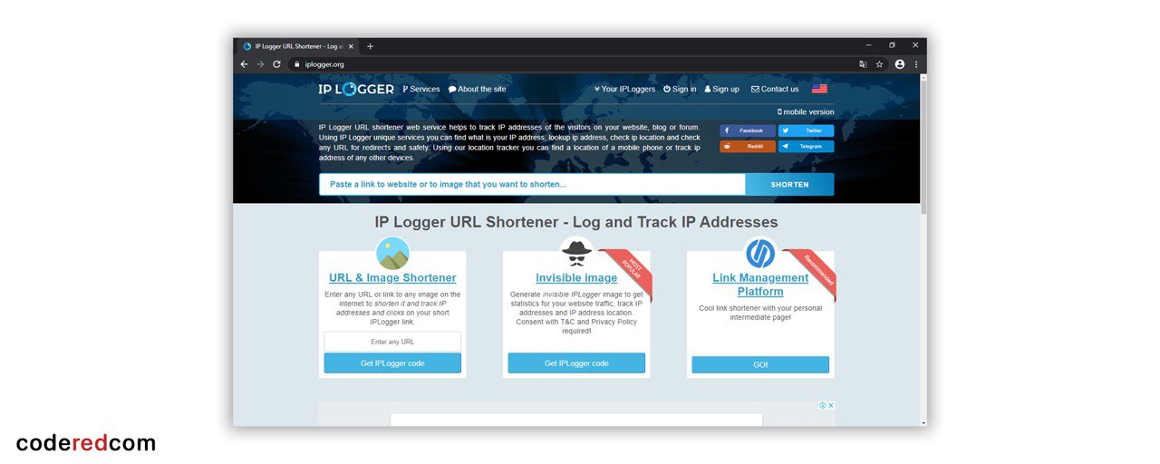The image size is (1160, 464).
Task: Share on Facebook button
Action: coord(748,130)
